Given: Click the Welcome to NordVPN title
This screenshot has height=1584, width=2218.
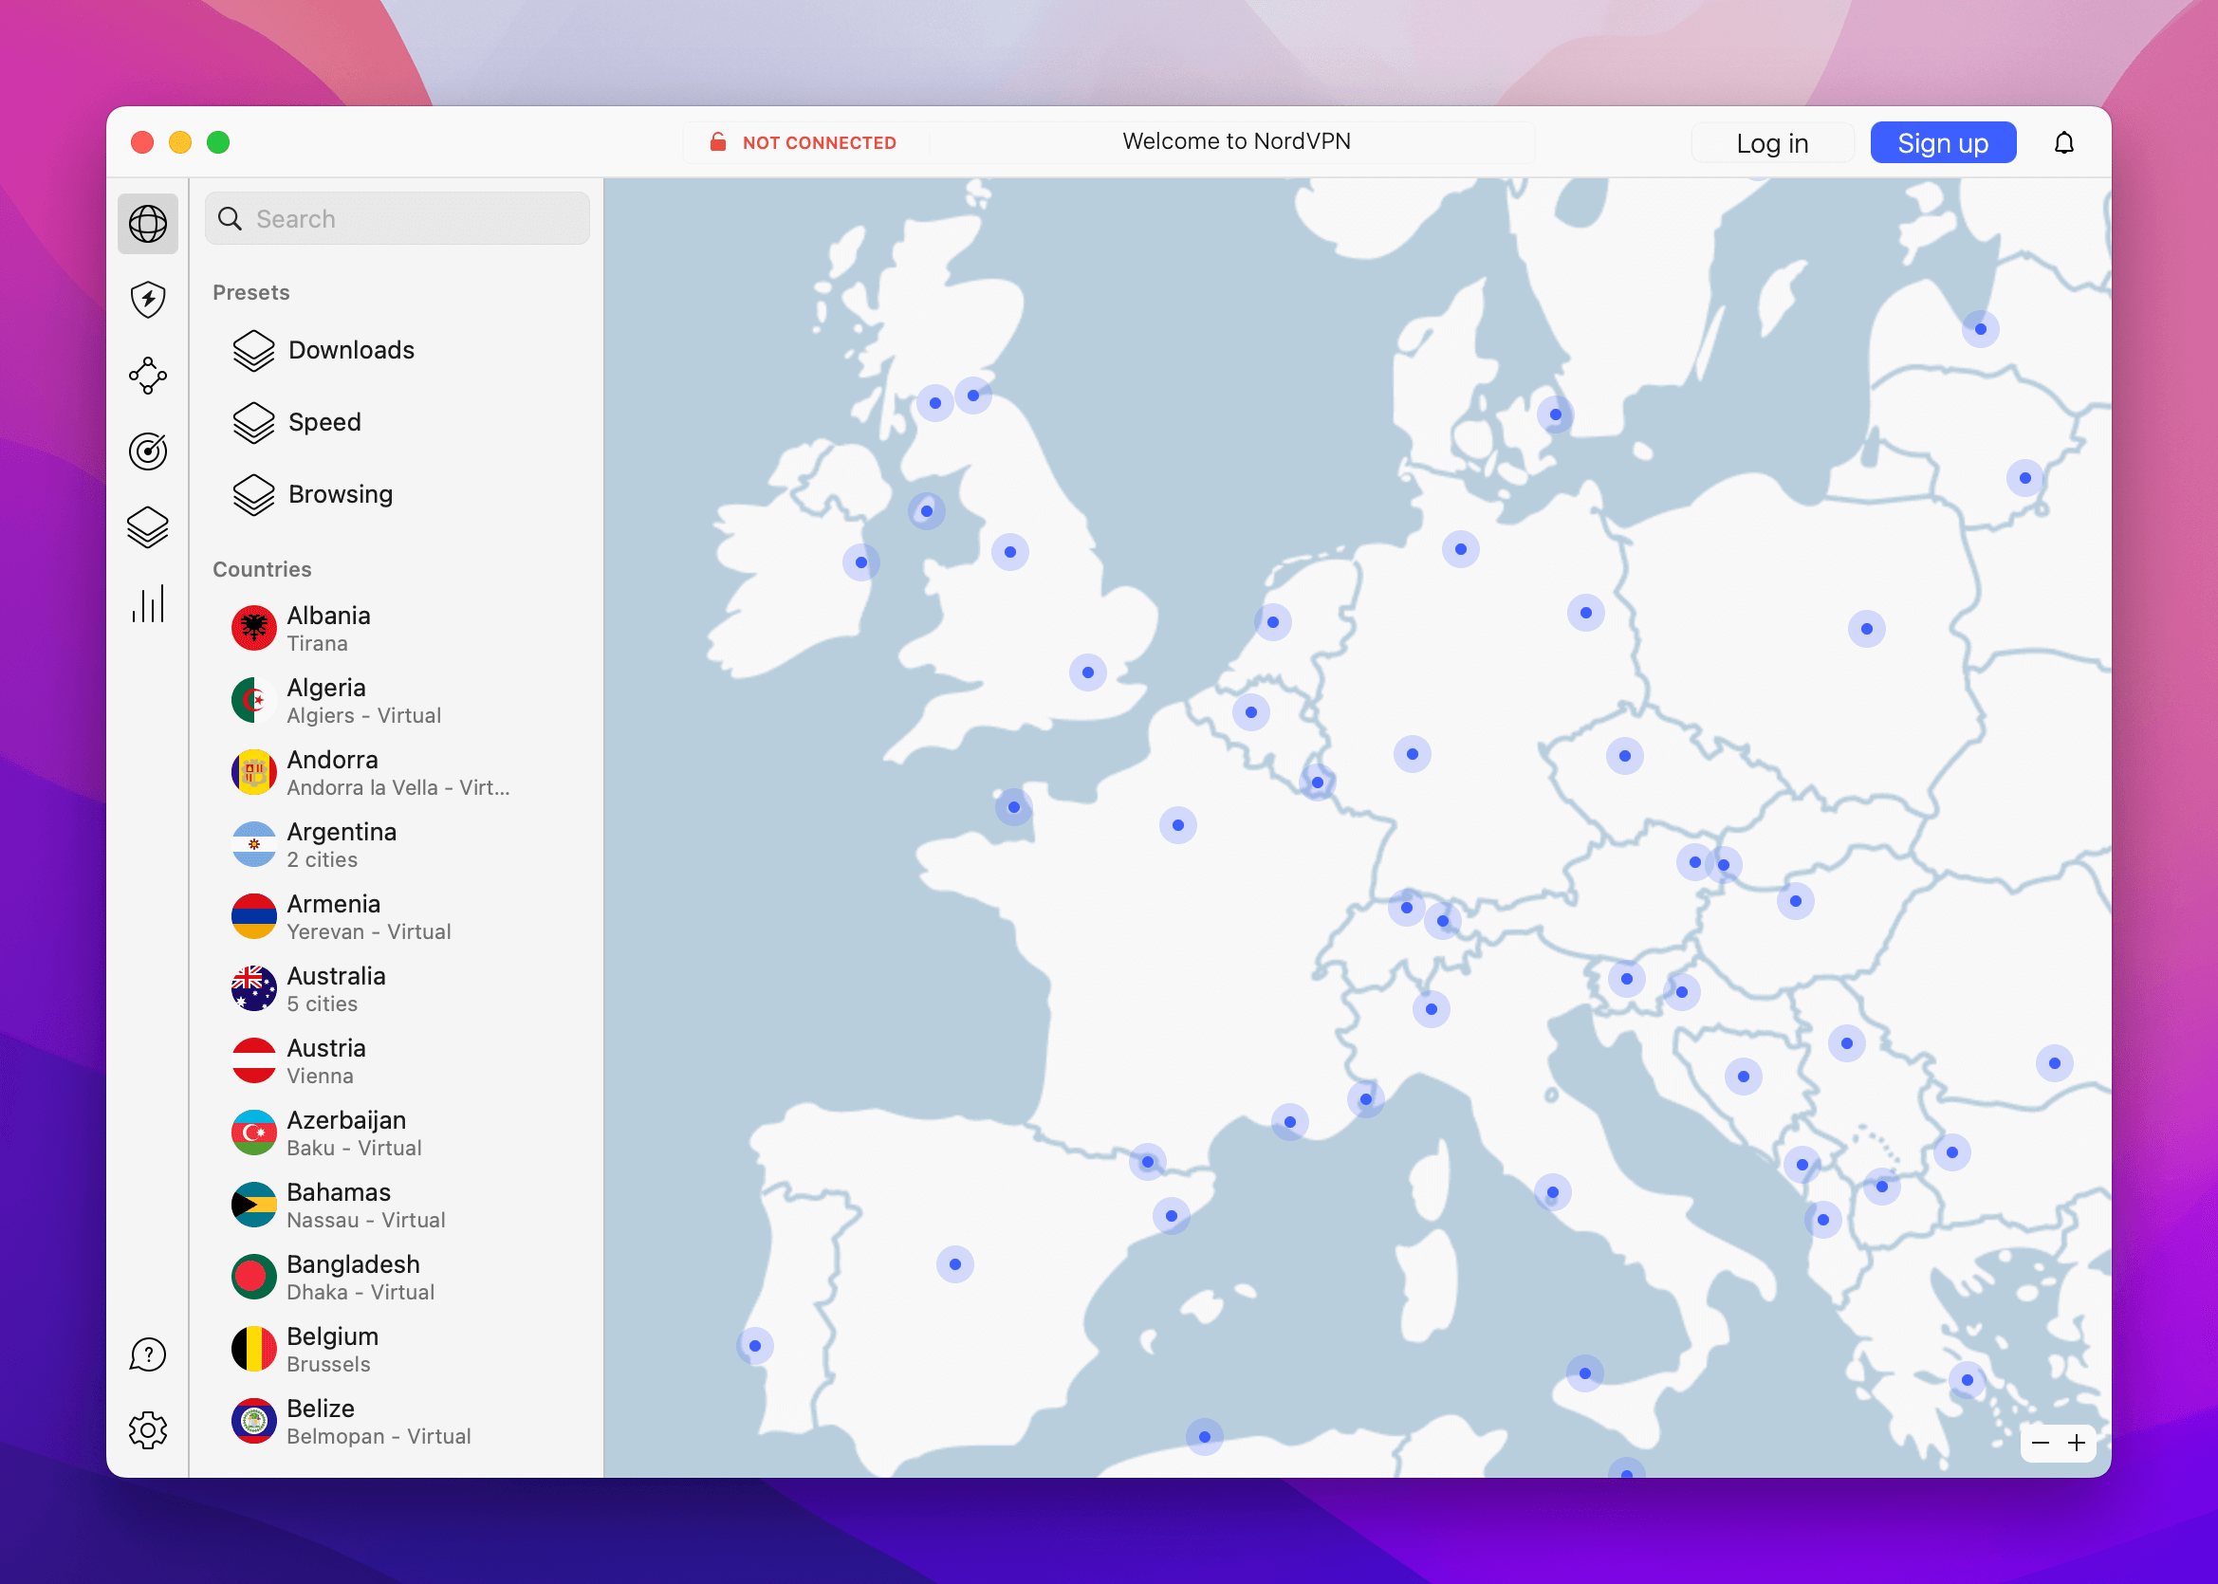Looking at the screenshot, I should (x=1237, y=141).
